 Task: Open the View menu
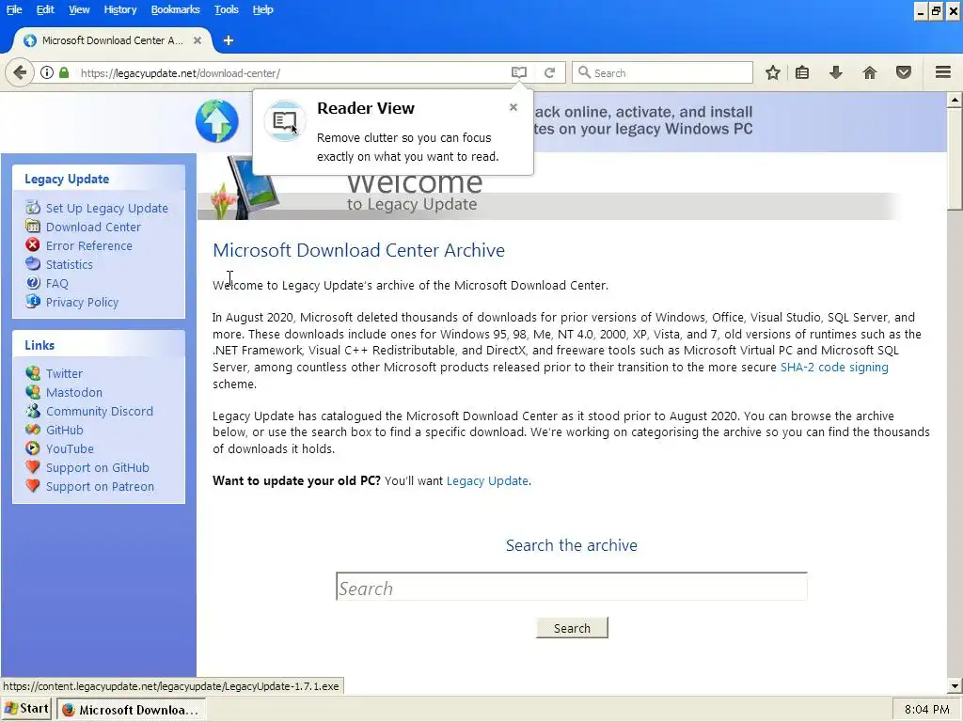click(79, 9)
